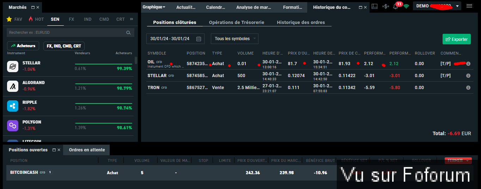
Task: Click the Stellar instrument logo
Action: [13, 66]
